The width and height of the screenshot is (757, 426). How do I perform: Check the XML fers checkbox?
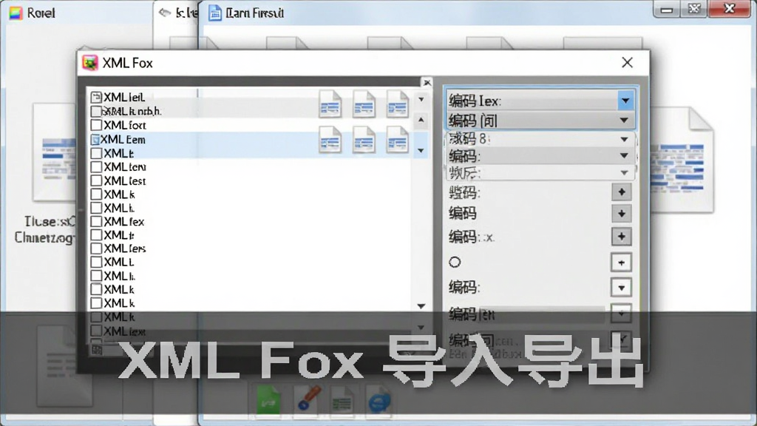96,248
